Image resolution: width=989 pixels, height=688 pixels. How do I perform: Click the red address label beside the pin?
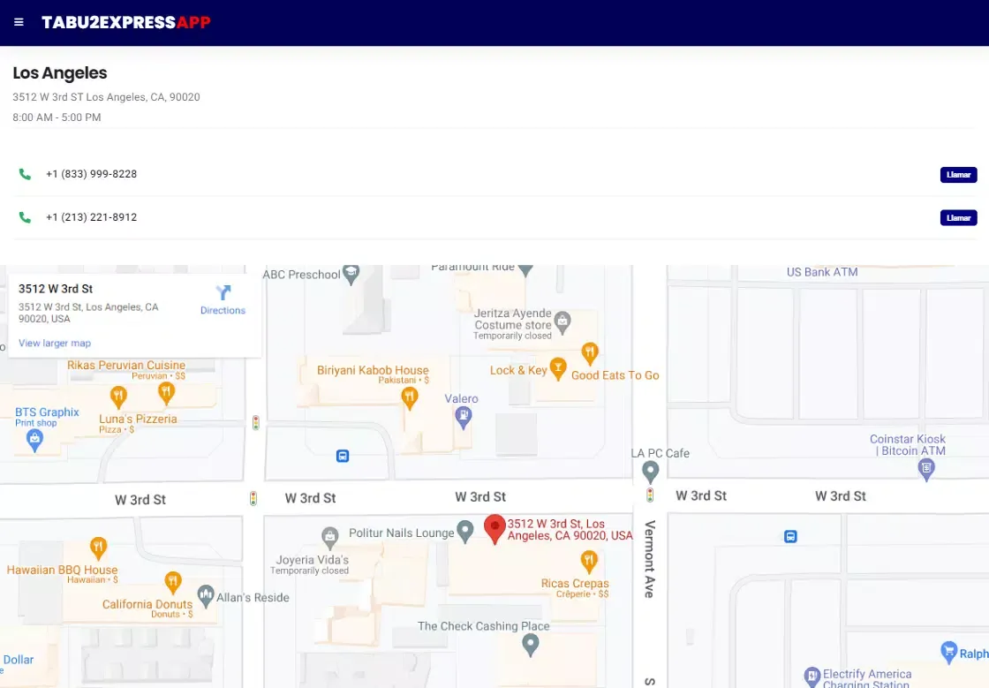point(570,530)
